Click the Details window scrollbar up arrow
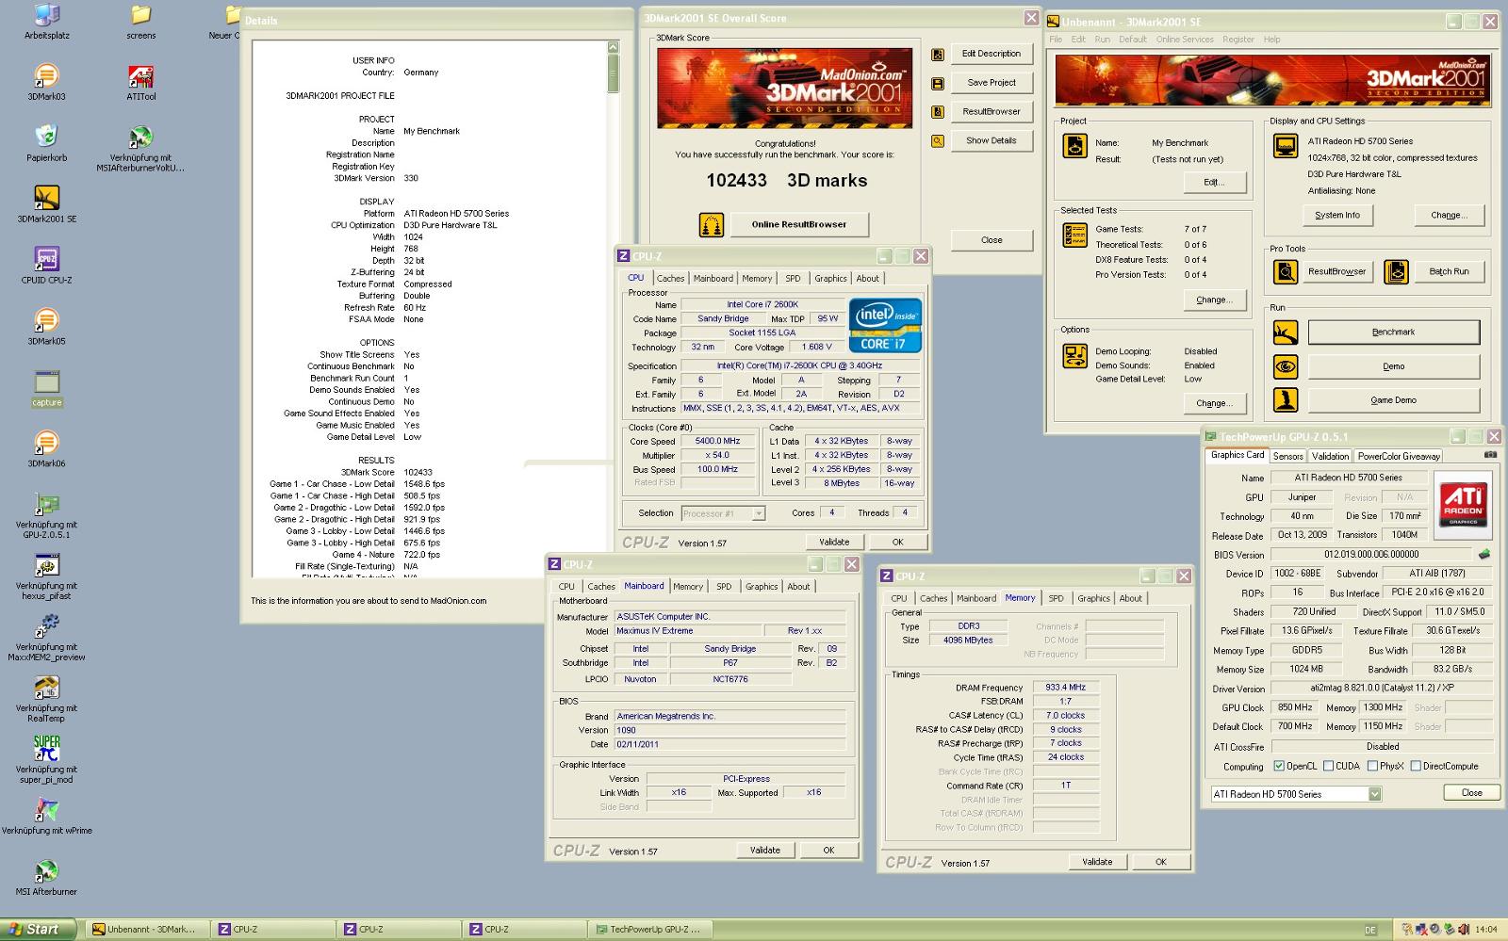This screenshot has width=1508, height=941. click(613, 47)
